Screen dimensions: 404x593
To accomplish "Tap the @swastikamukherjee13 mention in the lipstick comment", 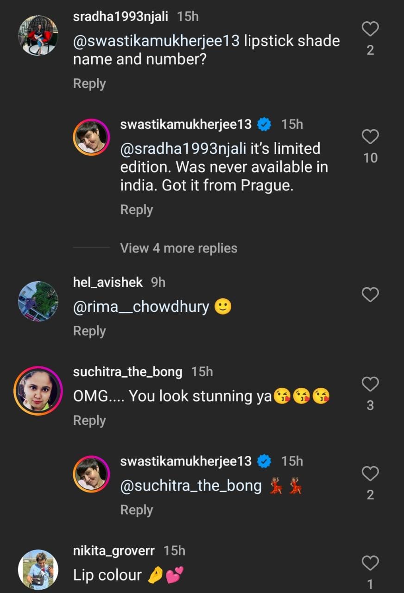I will (157, 41).
